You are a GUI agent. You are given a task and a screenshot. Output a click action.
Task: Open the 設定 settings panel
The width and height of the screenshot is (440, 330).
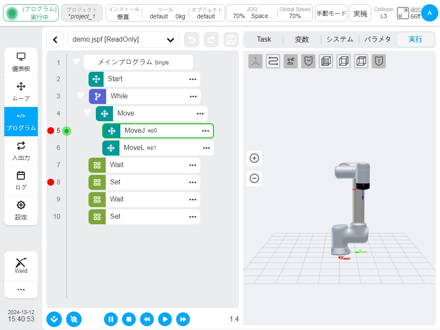21,211
